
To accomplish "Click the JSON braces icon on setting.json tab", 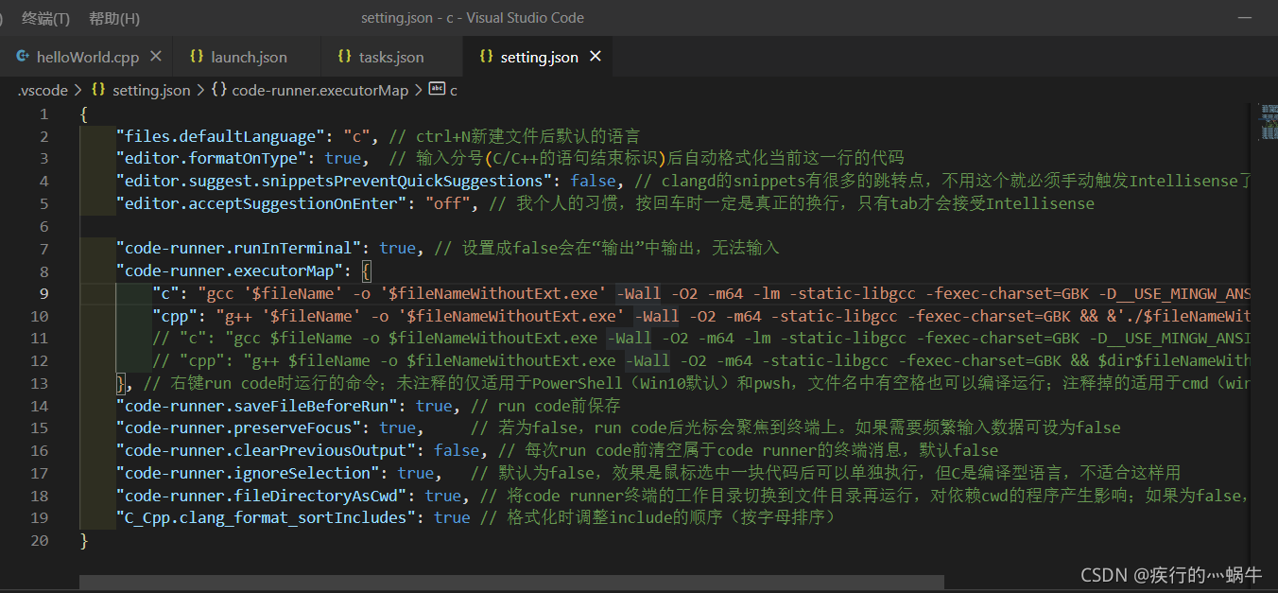I will point(486,57).
